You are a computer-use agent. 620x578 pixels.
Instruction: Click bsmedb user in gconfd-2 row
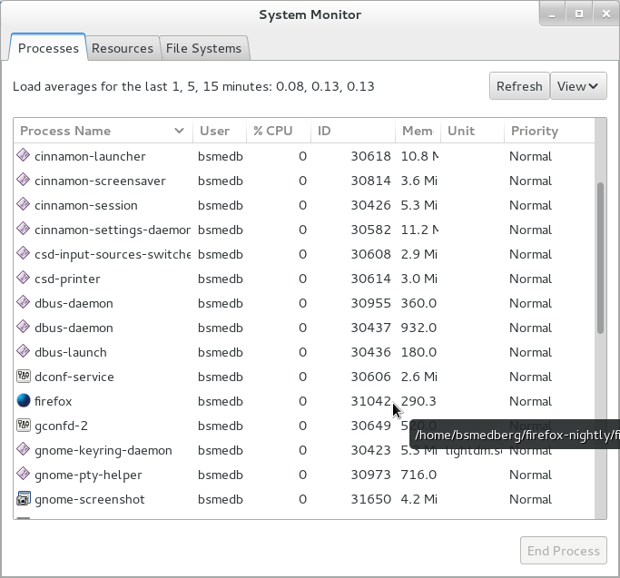point(221,426)
